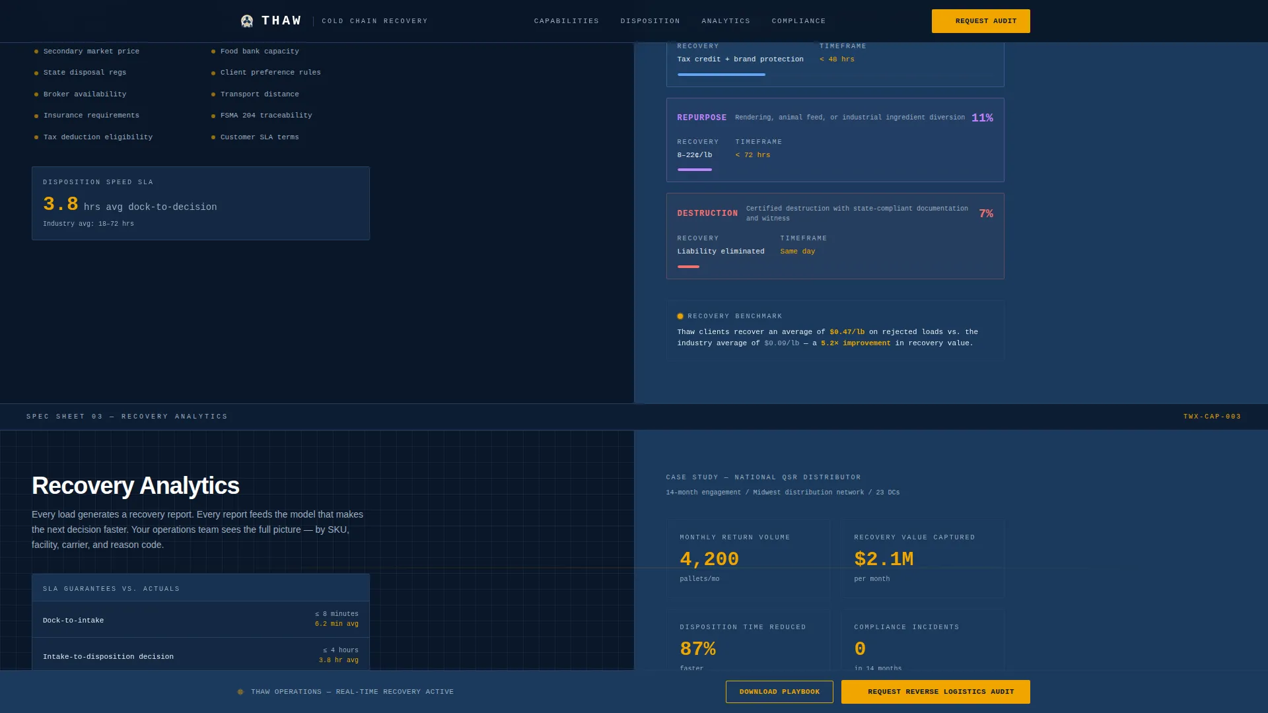Screen dimensions: 1268x713
Task: Click the status dot beside Thaw Operations
Action: (240, 692)
